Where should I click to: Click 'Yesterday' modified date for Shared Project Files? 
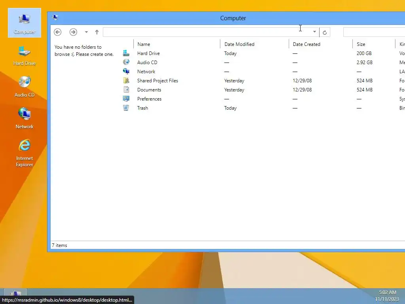point(234,81)
